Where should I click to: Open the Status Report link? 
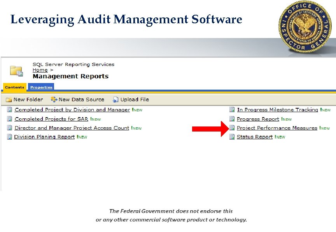coord(255,137)
